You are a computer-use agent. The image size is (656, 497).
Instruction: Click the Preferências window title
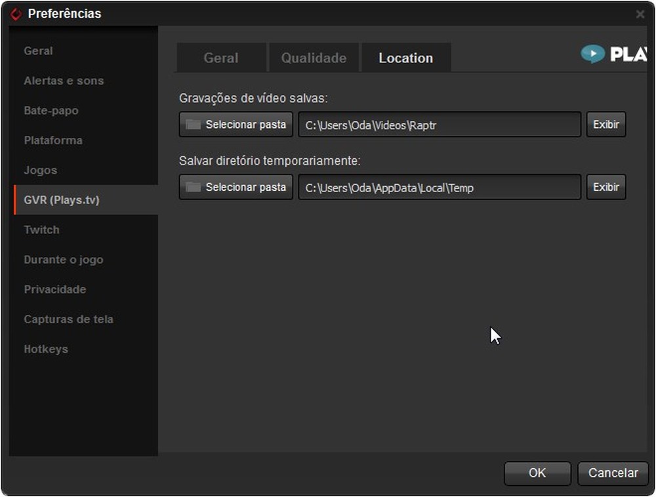coord(64,14)
